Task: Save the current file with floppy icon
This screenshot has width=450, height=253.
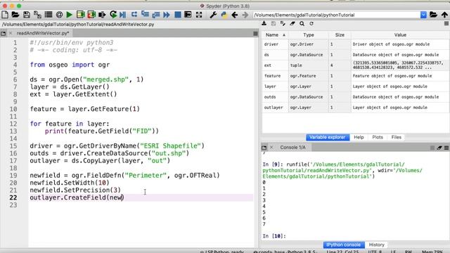Action: (x=27, y=15)
